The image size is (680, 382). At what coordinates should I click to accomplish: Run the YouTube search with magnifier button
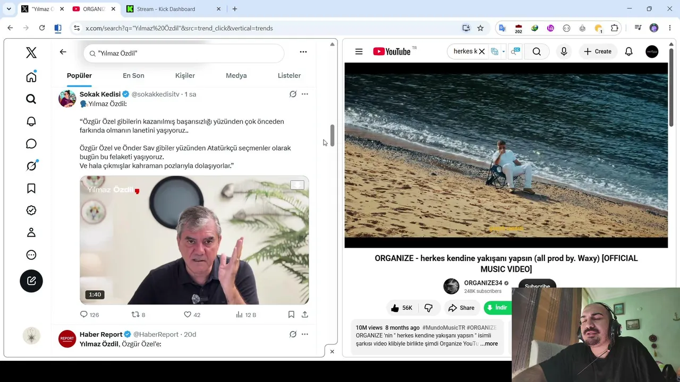[x=537, y=51]
